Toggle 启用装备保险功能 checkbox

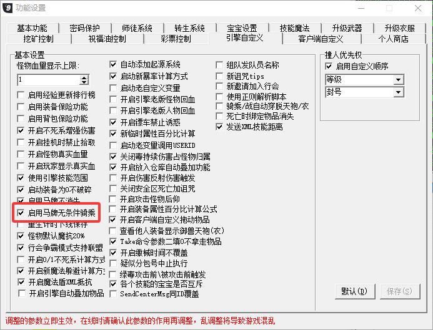tap(21, 107)
